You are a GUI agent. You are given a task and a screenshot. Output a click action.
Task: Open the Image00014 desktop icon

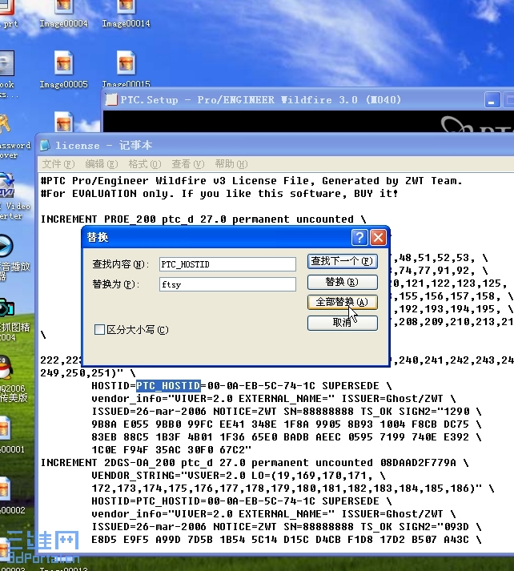coord(126,14)
